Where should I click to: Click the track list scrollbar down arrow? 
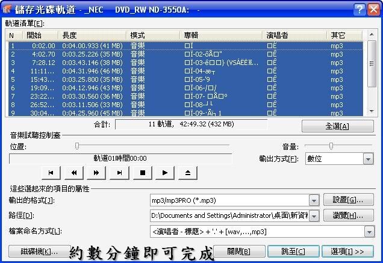click(x=372, y=111)
